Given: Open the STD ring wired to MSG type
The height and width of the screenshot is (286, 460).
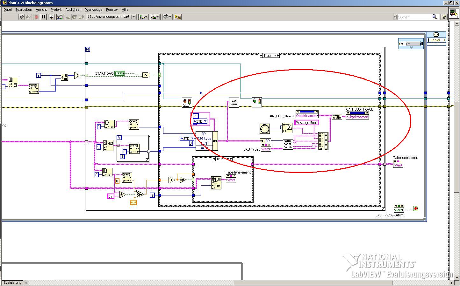Looking at the screenshot, I should click(x=187, y=139).
